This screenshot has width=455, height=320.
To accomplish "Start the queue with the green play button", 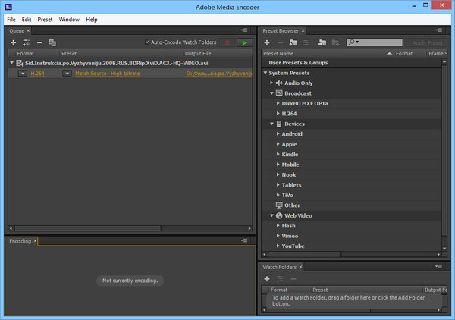I will (x=244, y=42).
